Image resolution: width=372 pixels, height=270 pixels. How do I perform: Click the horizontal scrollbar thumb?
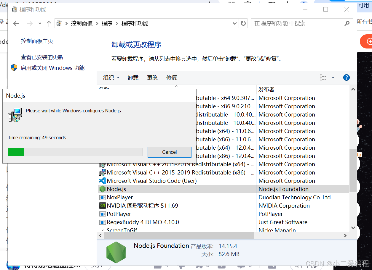pyautogui.click(x=179, y=235)
